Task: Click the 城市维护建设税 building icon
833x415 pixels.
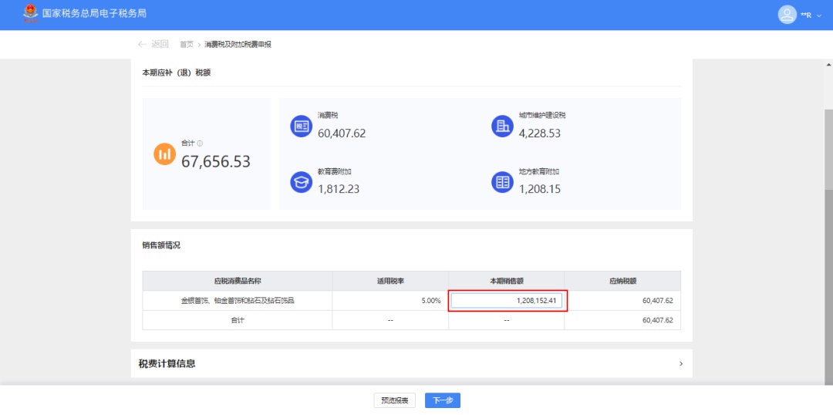Action: click(x=502, y=127)
